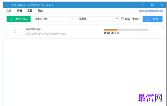This screenshot has width=167, height=106.
Task: Open the 编辑 menu
Action: click(x=19, y=11)
